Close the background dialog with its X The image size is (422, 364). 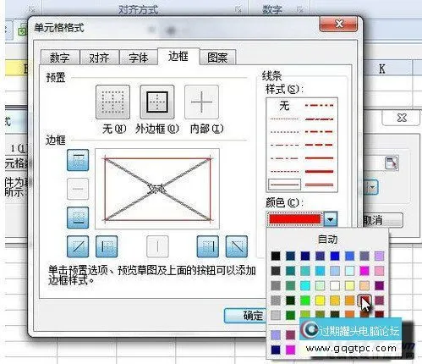pyautogui.click(x=402, y=118)
